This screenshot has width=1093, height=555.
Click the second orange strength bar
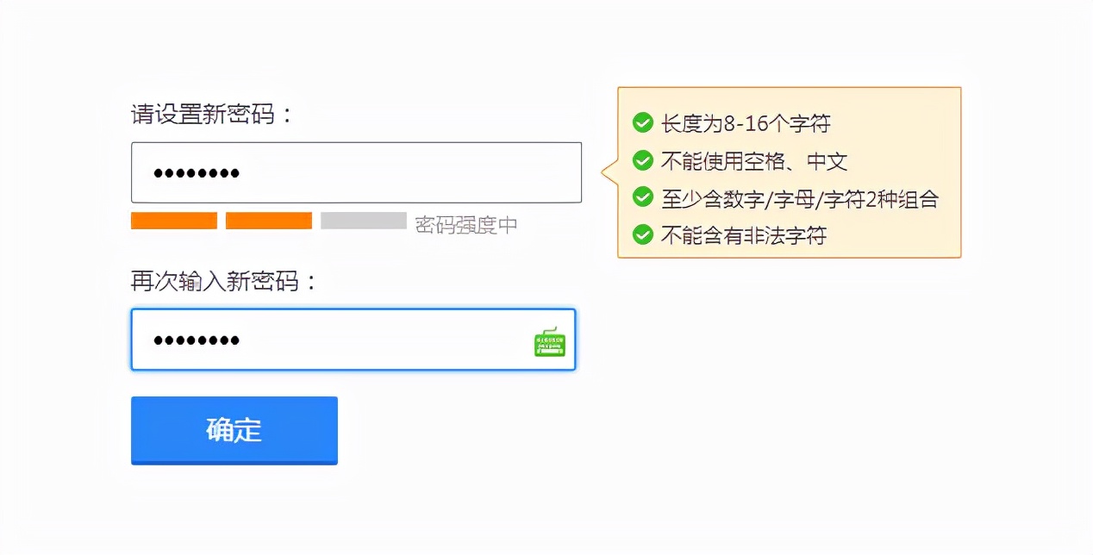pos(269,221)
